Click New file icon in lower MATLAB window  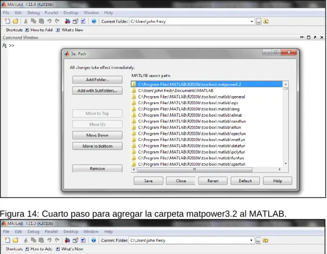pos(7,240)
